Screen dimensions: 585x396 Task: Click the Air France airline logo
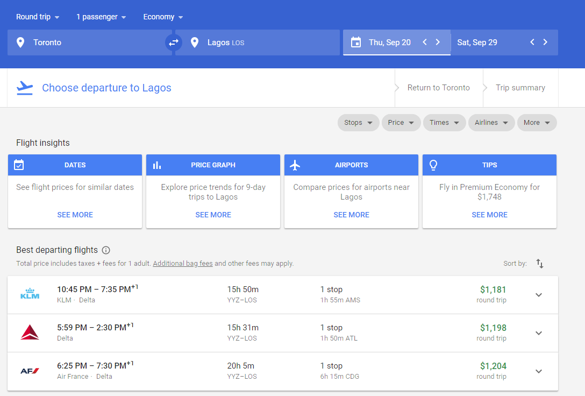click(x=30, y=371)
